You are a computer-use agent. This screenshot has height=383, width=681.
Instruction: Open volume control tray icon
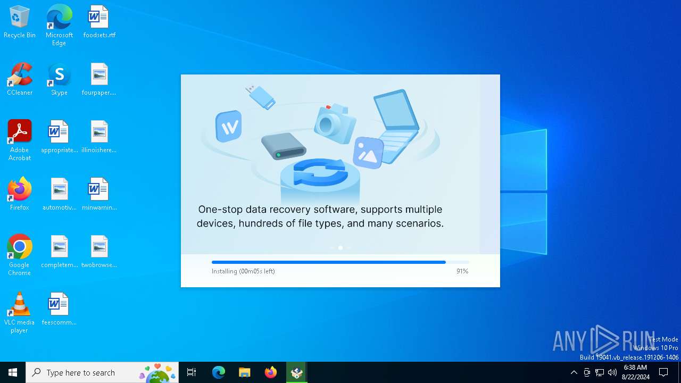pos(612,372)
